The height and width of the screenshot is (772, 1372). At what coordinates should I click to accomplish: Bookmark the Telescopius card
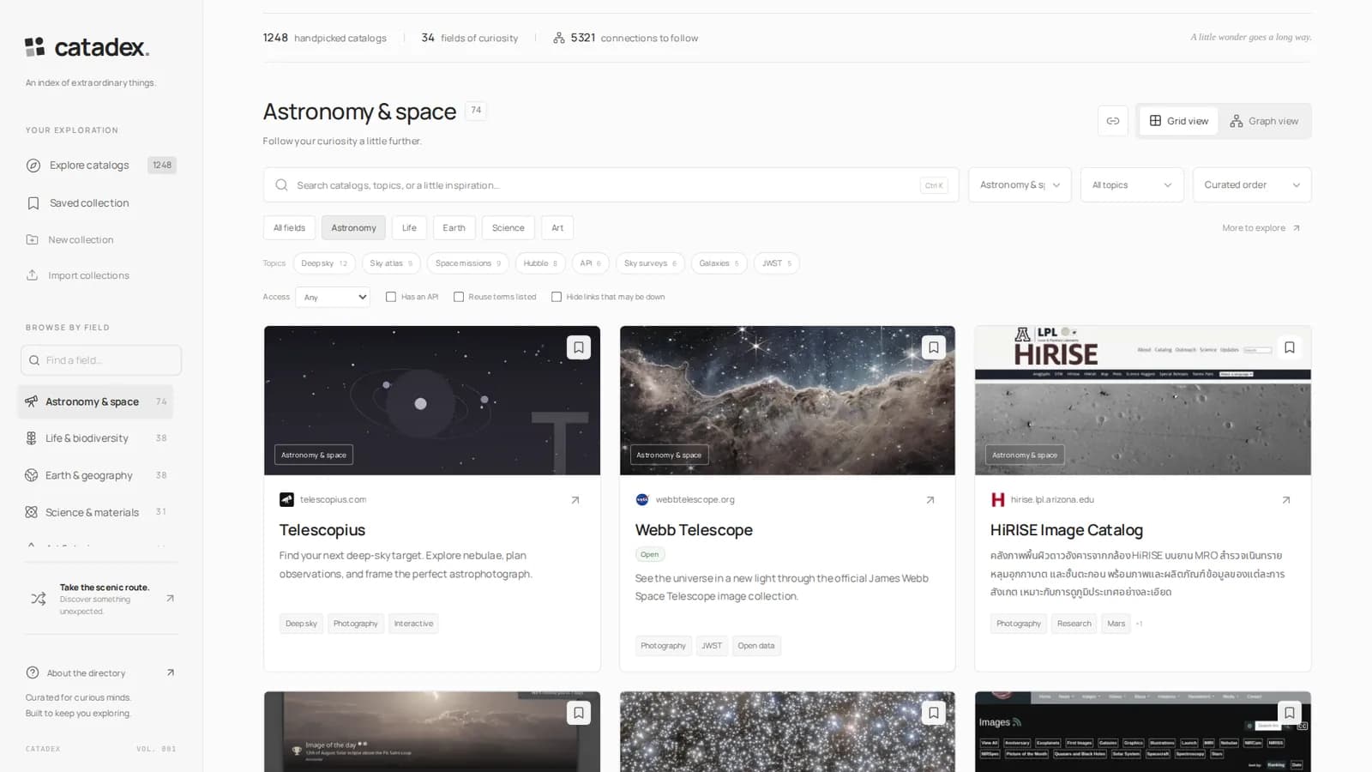[579, 347]
